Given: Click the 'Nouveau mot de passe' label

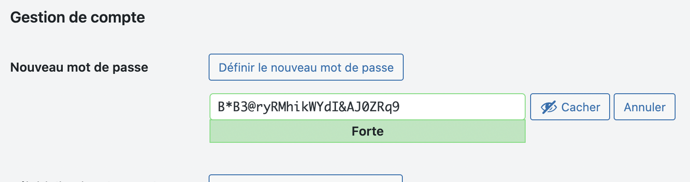Looking at the screenshot, I should 79,68.
